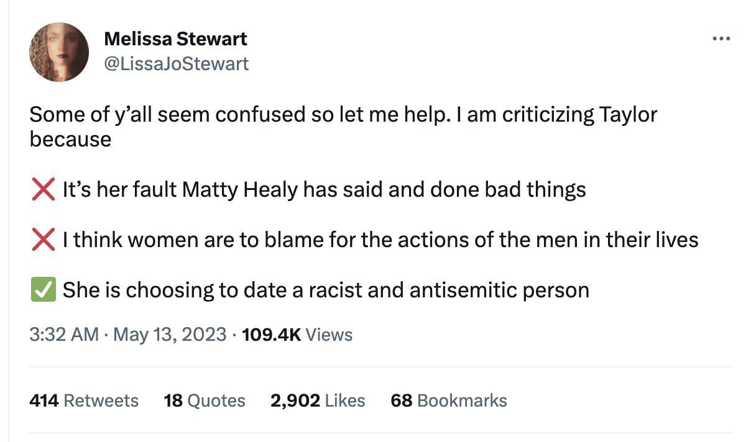Show the 414 Retweets list
The image size is (751, 442).
coord(84,400)
